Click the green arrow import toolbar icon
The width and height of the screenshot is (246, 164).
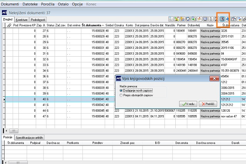tap(194, 19)
